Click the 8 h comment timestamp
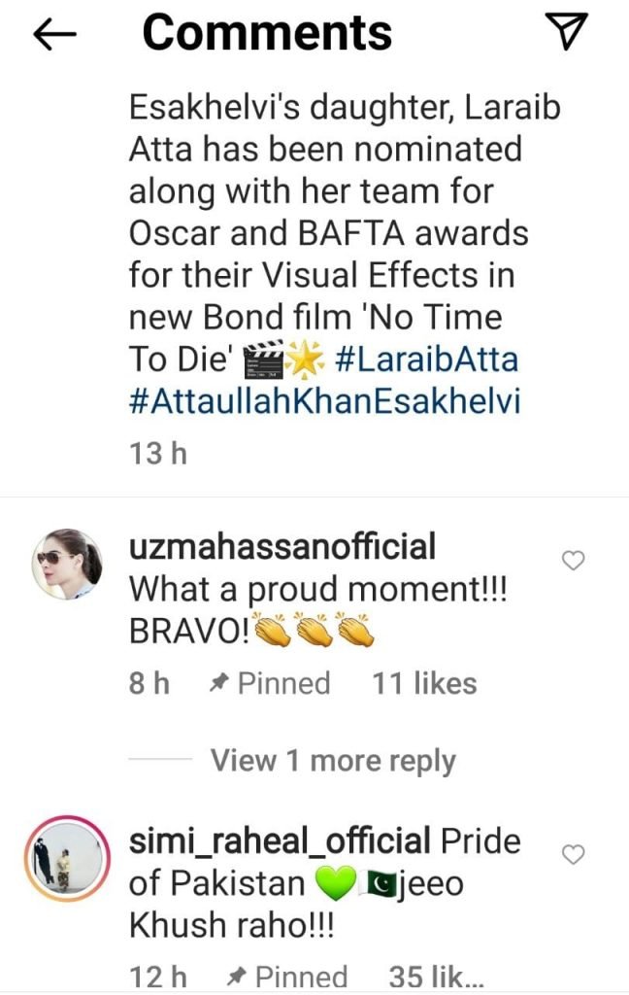The width and height of the screenshot is (629, 995). click(x=149, y=683)
